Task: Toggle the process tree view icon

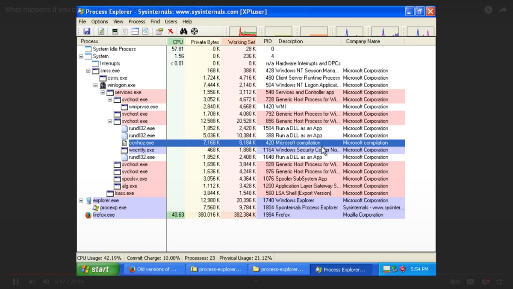Action: coord(125,31)
